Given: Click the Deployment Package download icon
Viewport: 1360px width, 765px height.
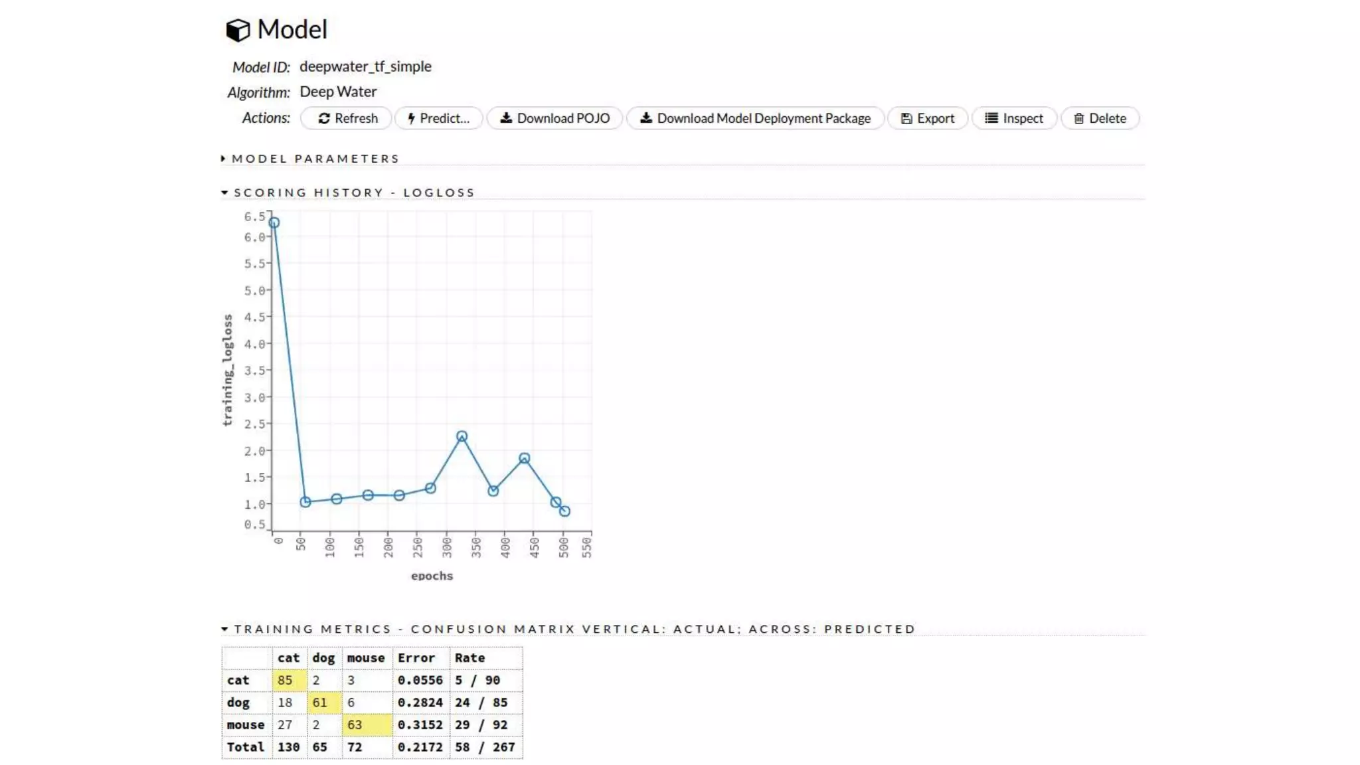Looking at the screenshot, I should pos(645,118).
